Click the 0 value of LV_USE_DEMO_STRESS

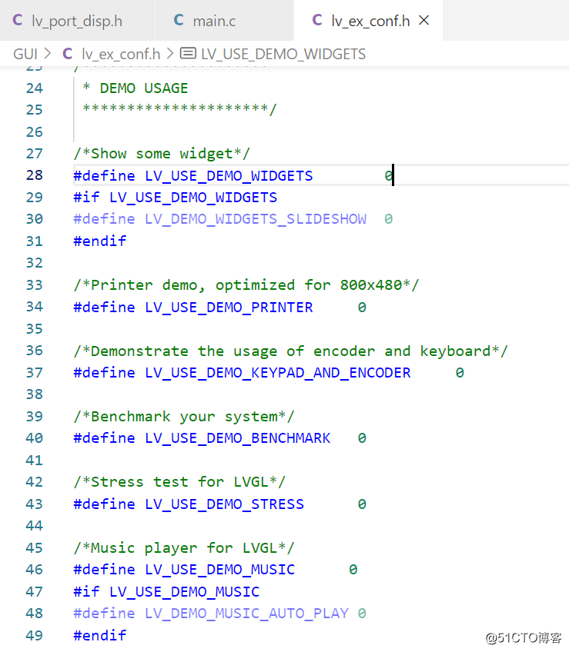point(362,504)
